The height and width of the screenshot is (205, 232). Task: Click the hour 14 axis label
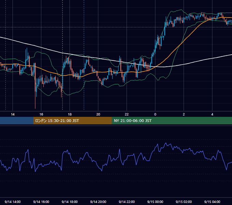[13, 114]
